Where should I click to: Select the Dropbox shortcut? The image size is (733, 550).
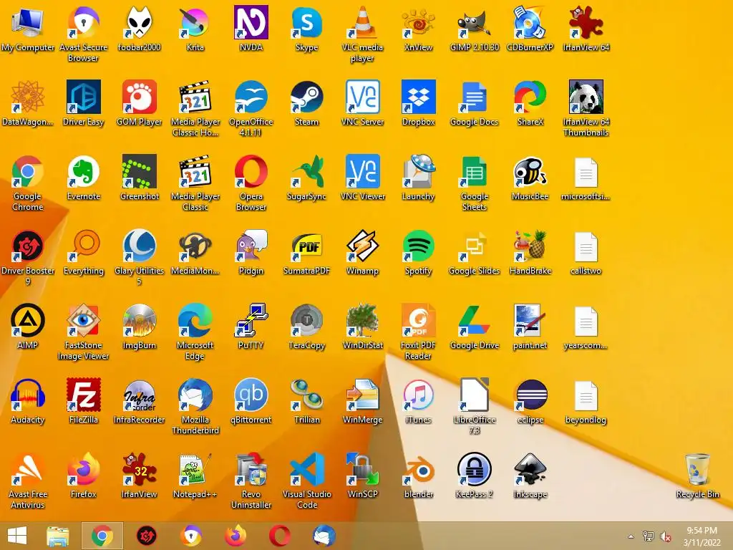click(418, 103)
